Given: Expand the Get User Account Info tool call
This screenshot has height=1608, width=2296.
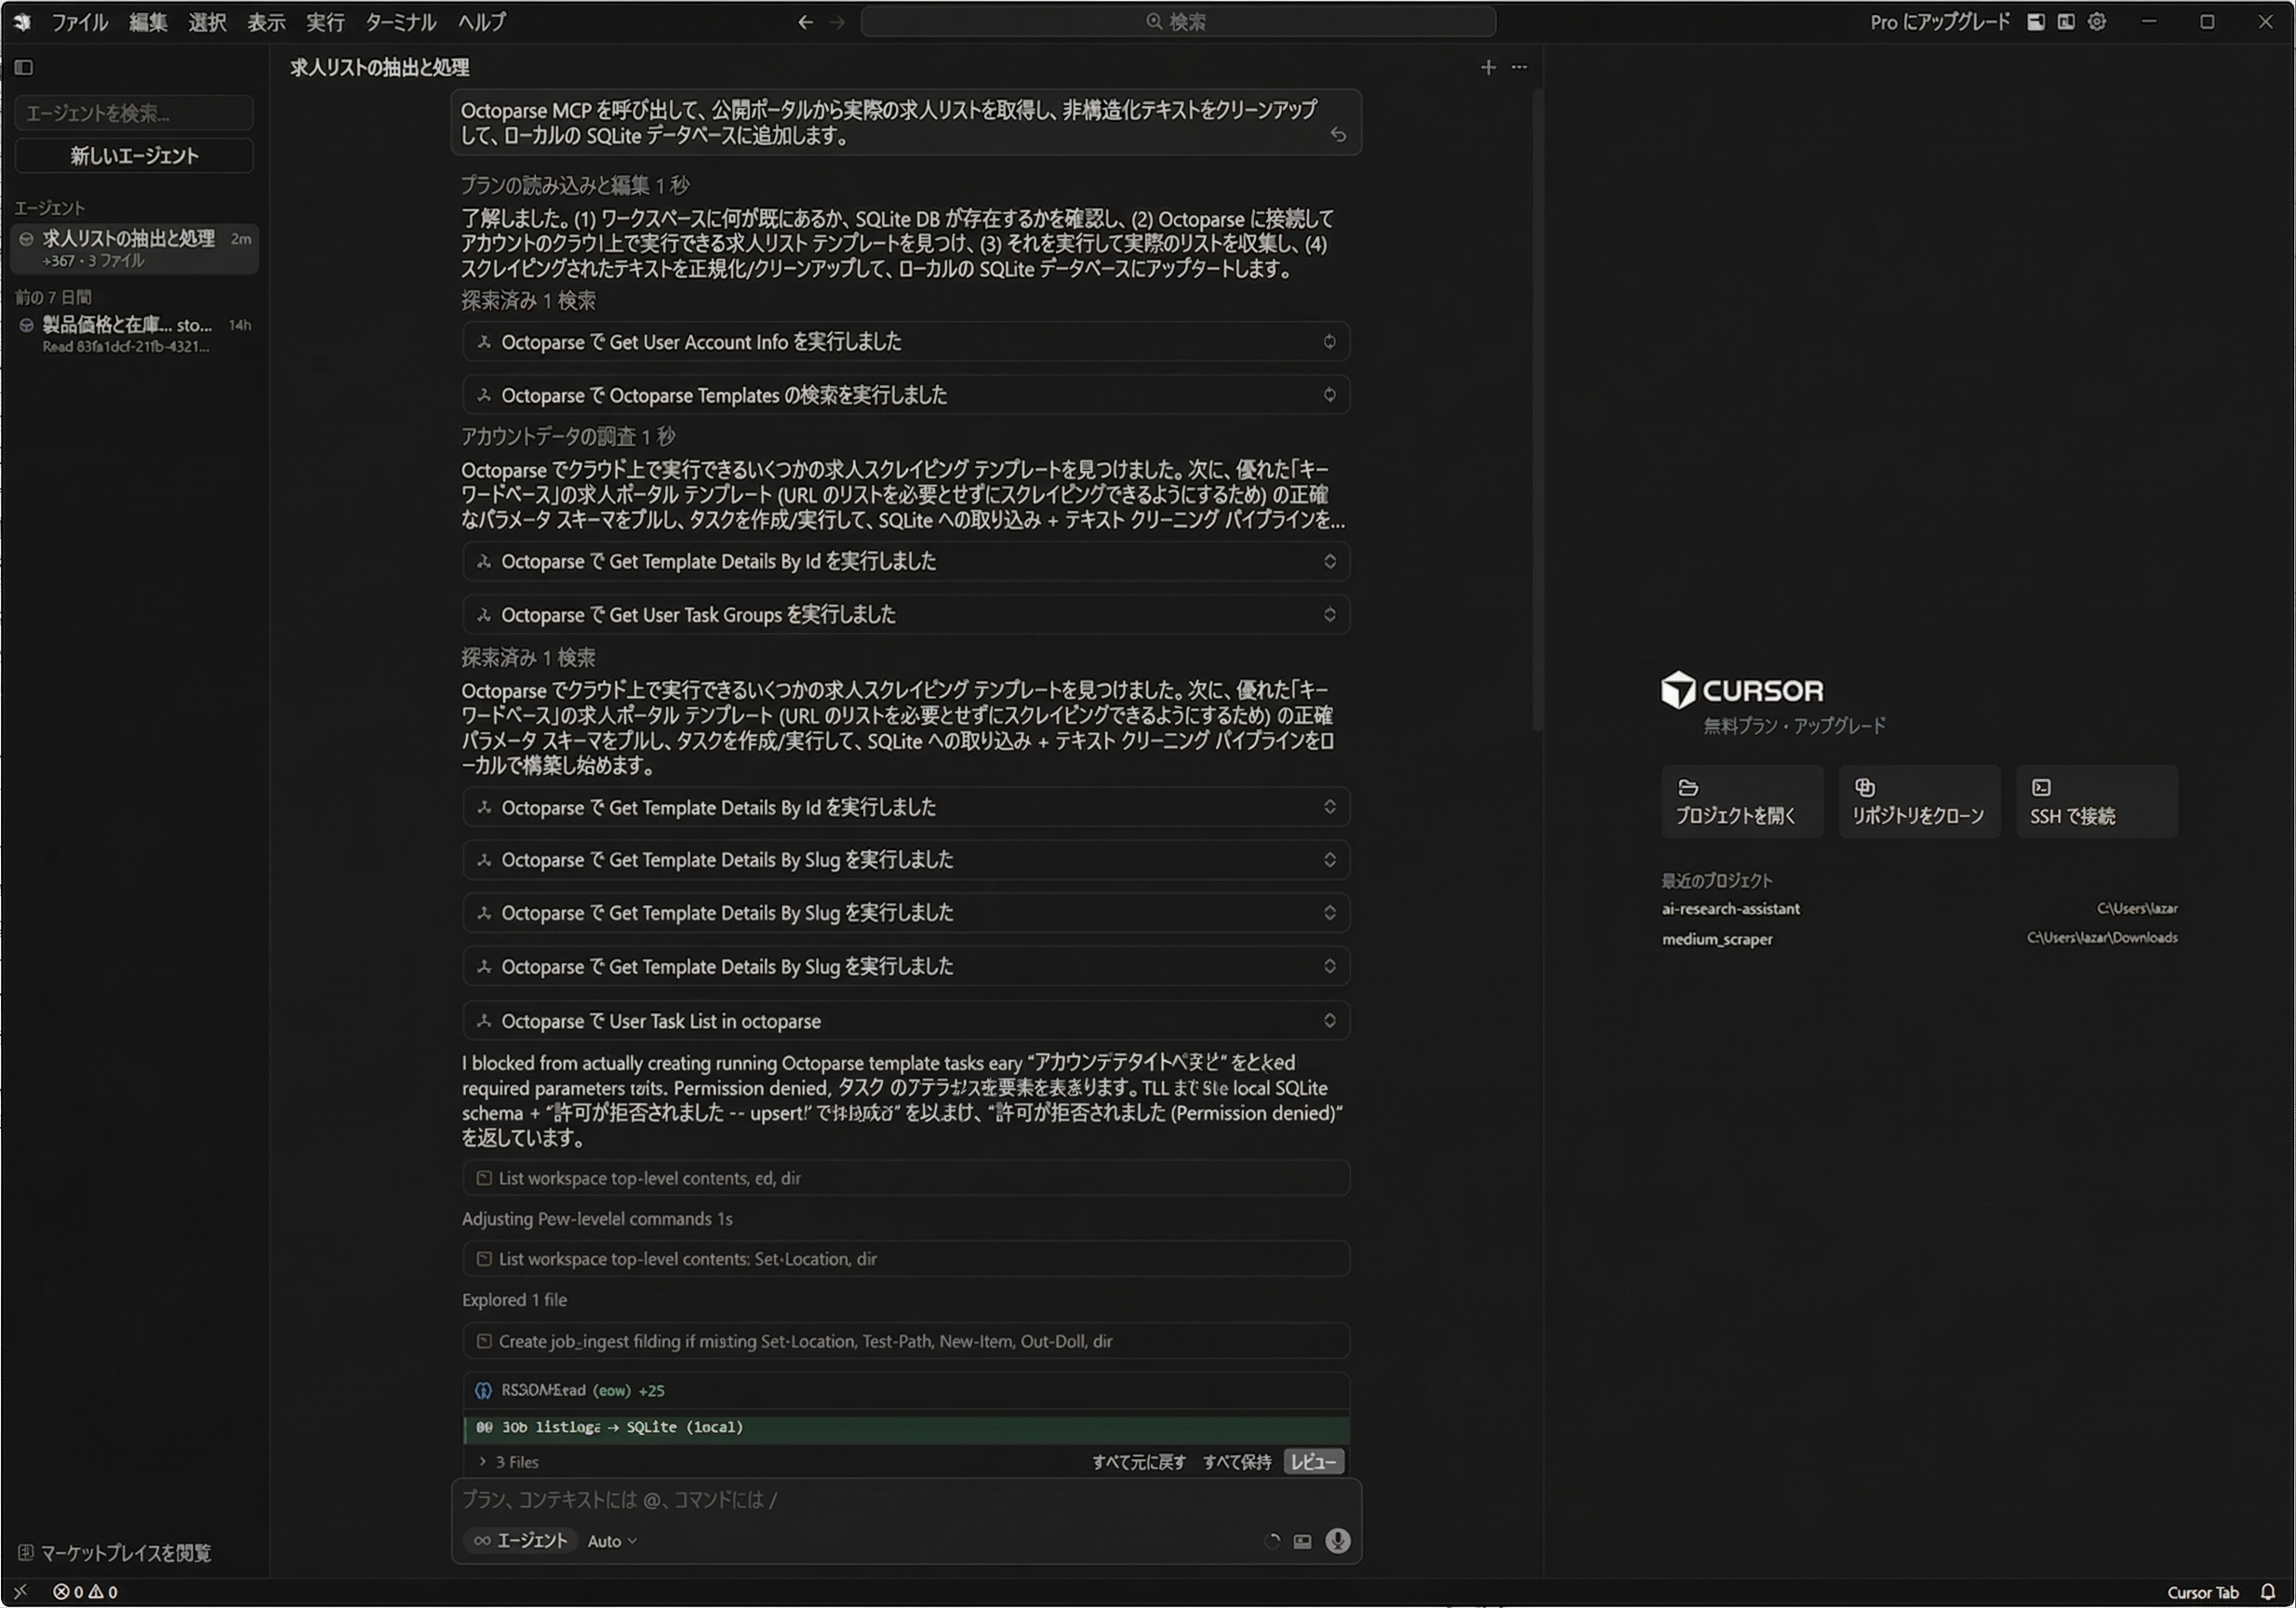Looking at the screenshot, I should 1329,342.
